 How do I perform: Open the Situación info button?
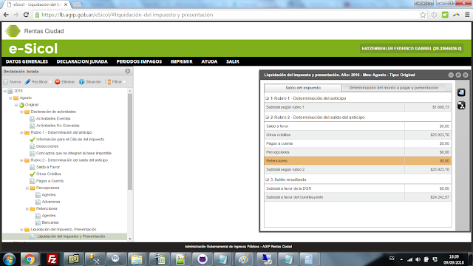click(90, 82)
